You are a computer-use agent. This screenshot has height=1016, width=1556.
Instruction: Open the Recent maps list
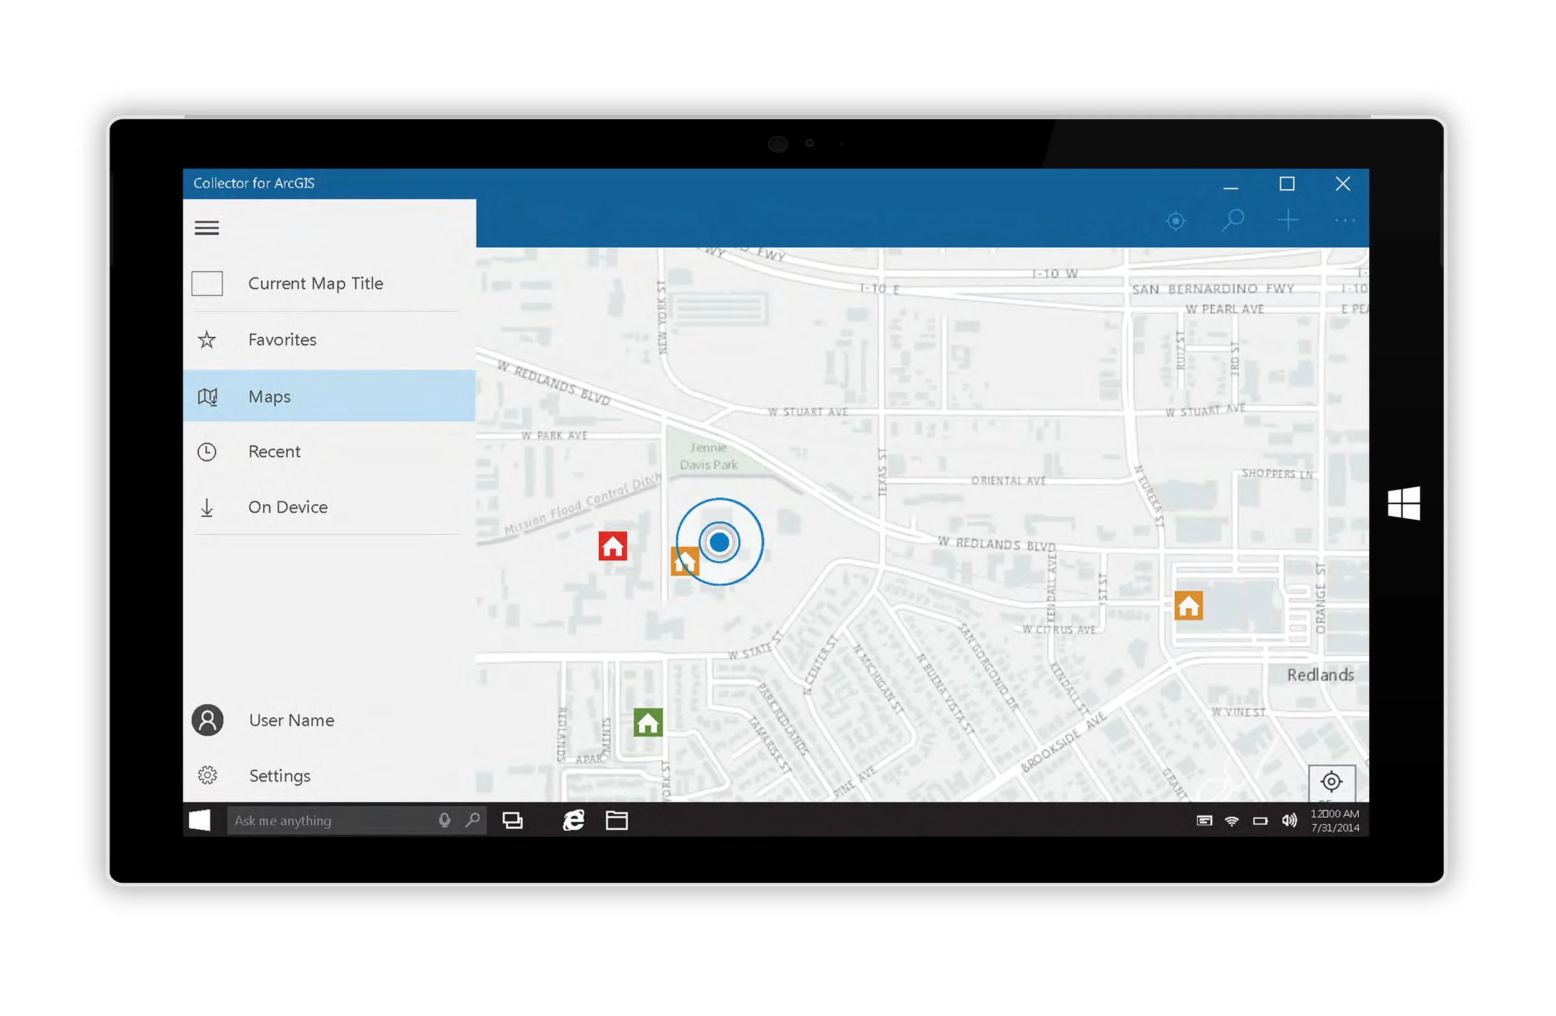pos(274,452)
